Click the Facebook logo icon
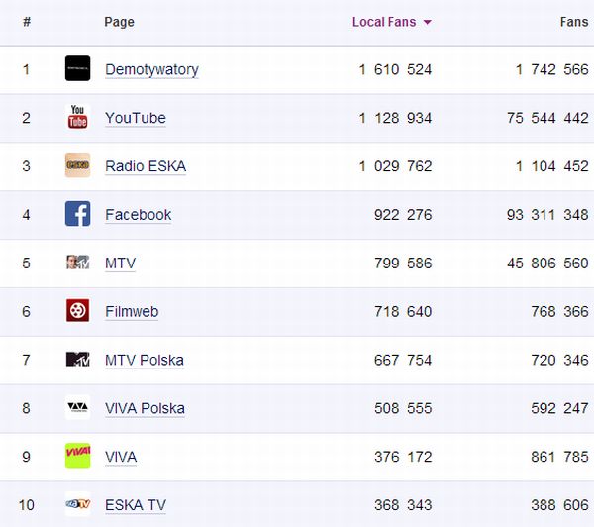Viewport: 594px width, 527px height. tap(77, 214)
